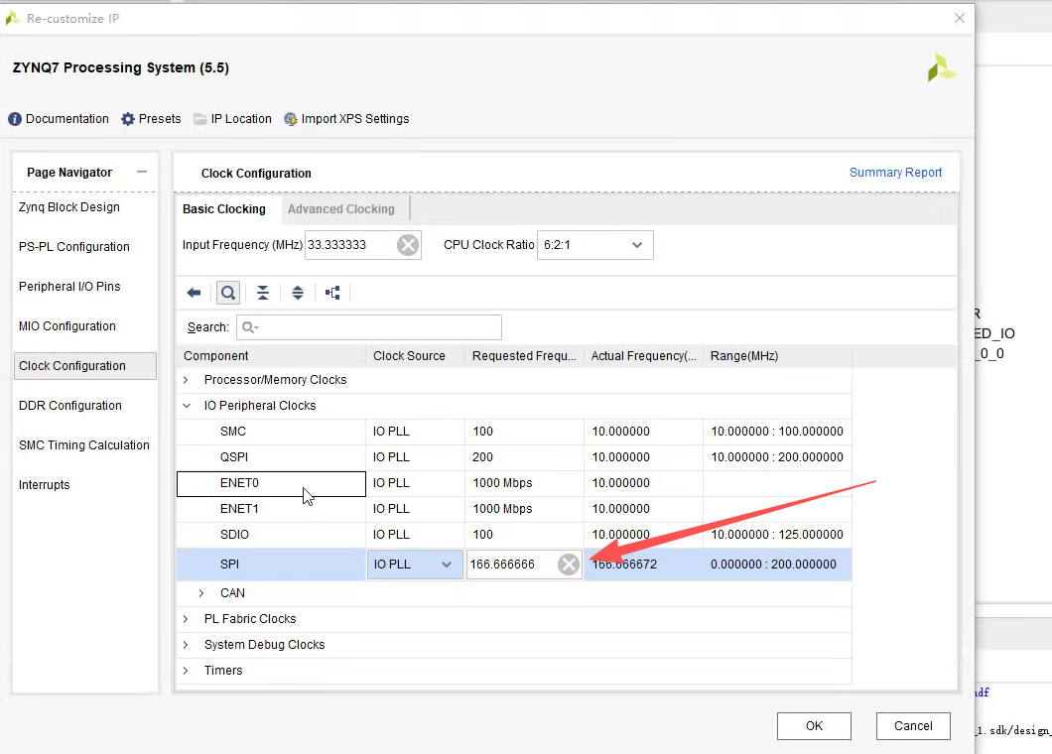Click the back arrow toolbar icon
This screenshot has height=754, width=1052.
coord(194,293)
